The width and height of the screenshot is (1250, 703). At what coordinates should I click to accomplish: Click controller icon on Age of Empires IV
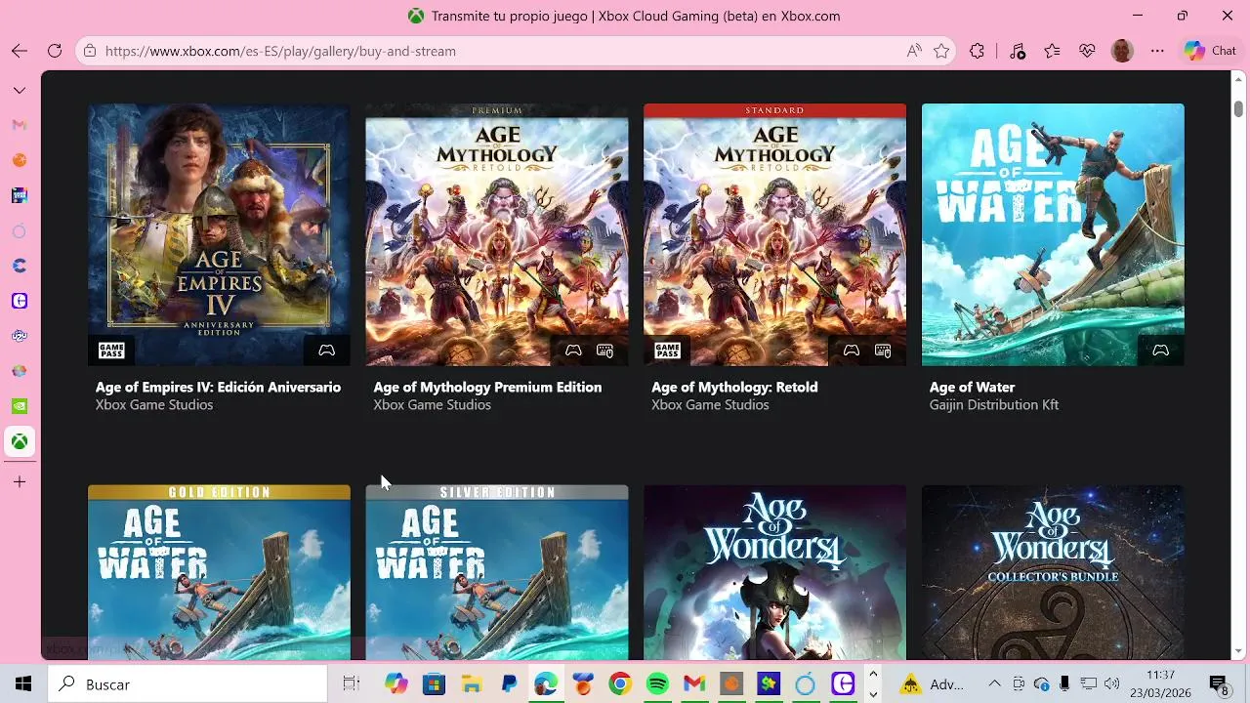[x=327, y=350]
